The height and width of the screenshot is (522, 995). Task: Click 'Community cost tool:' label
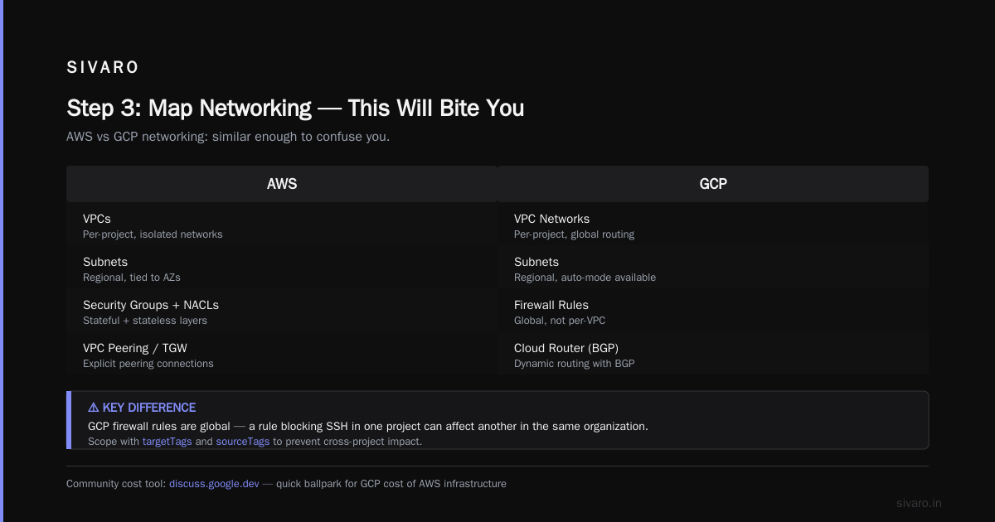pos(116,483)
